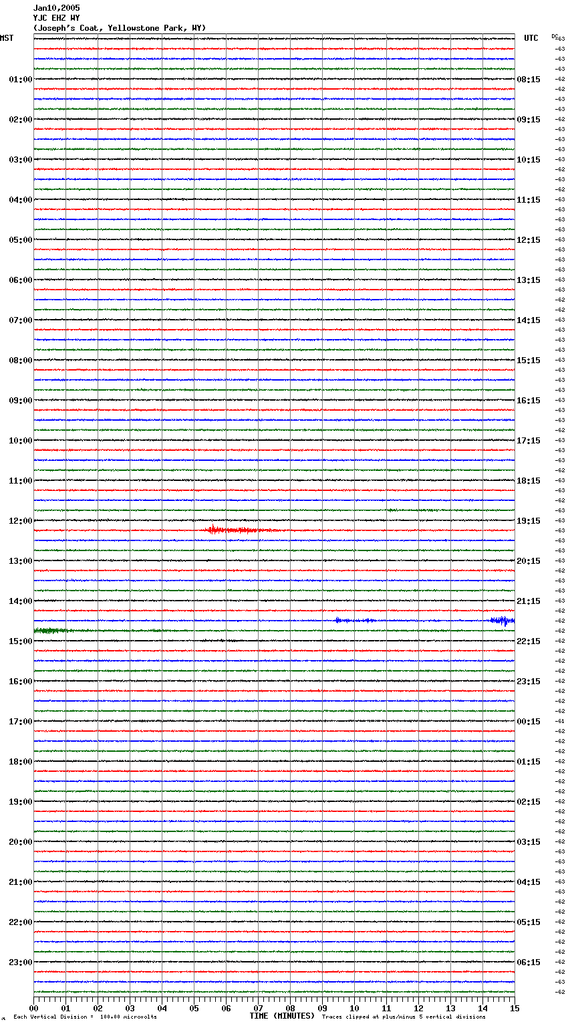Select the 12:00 MST time label
The height and width of the screenshot is (1026, 568).
coord(21,521)
